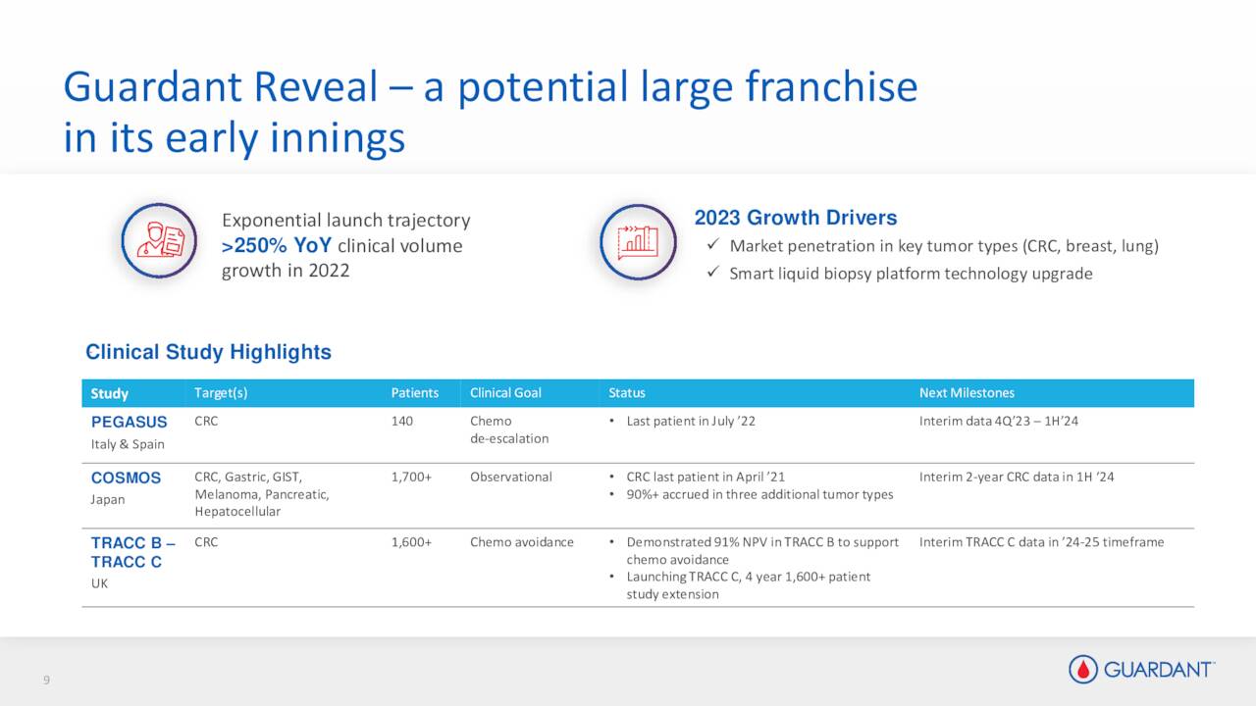The image size is (1256, 706).
Task: Select the Target(s) column header
Action: point(221,393)
